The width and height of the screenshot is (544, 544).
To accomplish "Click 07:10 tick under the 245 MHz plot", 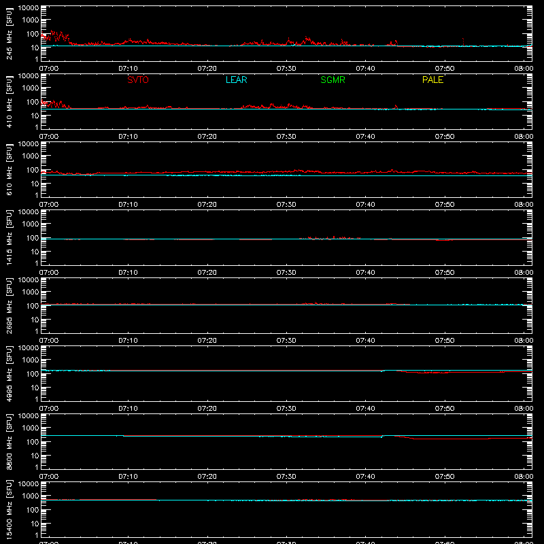I will (128, 69).
